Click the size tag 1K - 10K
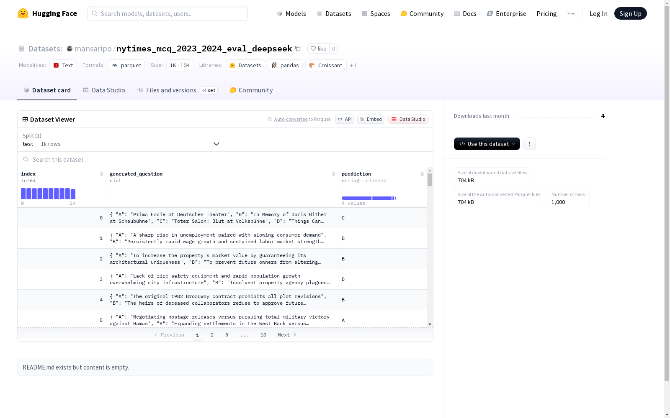670x418 pixels. coord(180,65)
